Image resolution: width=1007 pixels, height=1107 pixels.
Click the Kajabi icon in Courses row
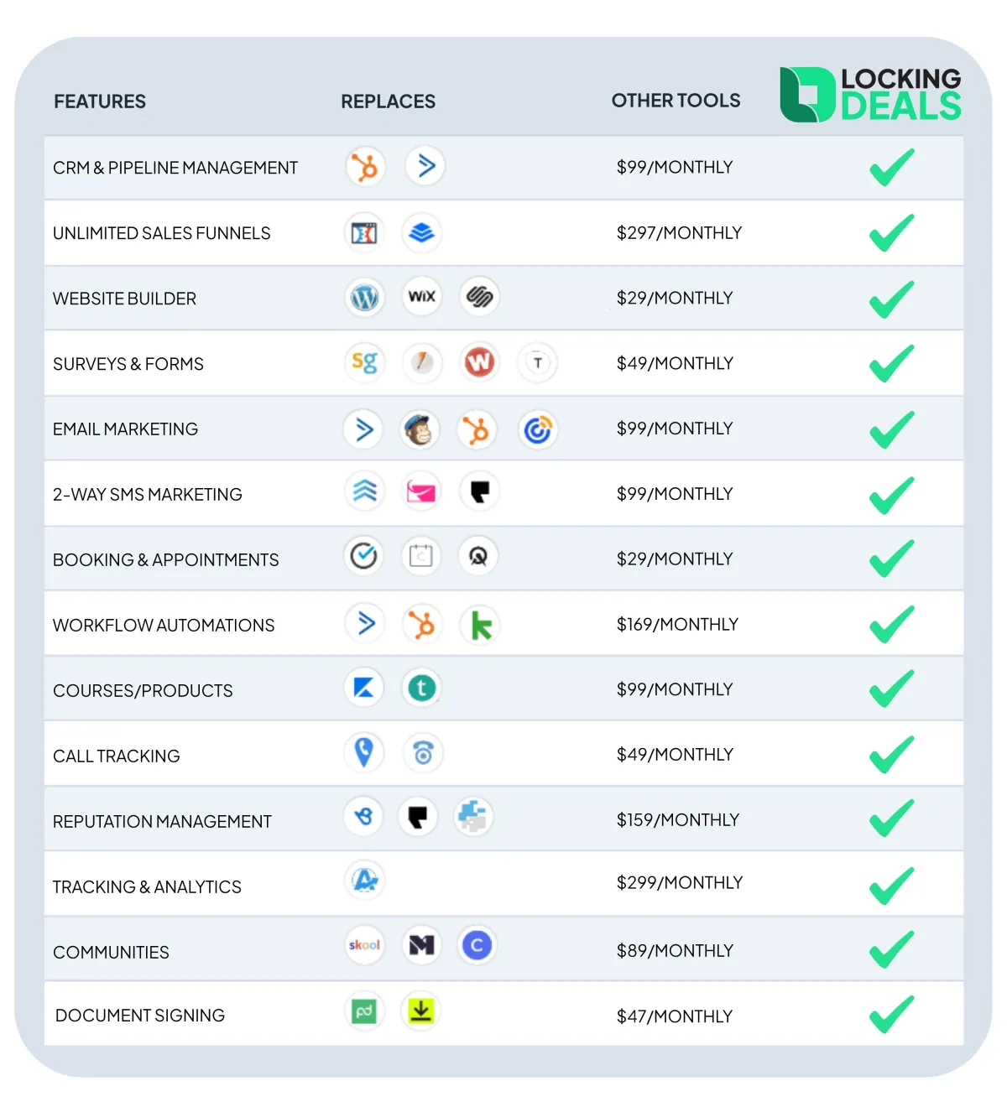364,688
